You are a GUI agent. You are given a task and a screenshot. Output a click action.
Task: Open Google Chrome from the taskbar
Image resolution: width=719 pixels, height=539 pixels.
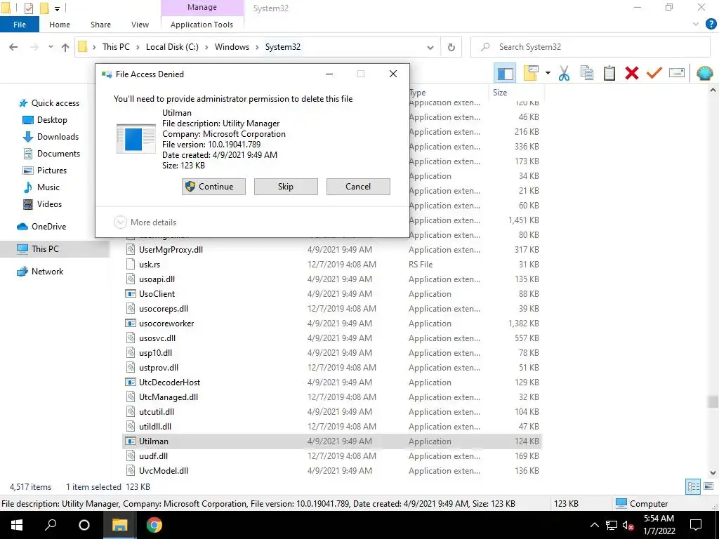(154, 525)
